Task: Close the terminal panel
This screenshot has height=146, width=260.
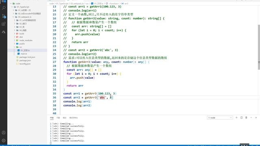Action: 256,118
